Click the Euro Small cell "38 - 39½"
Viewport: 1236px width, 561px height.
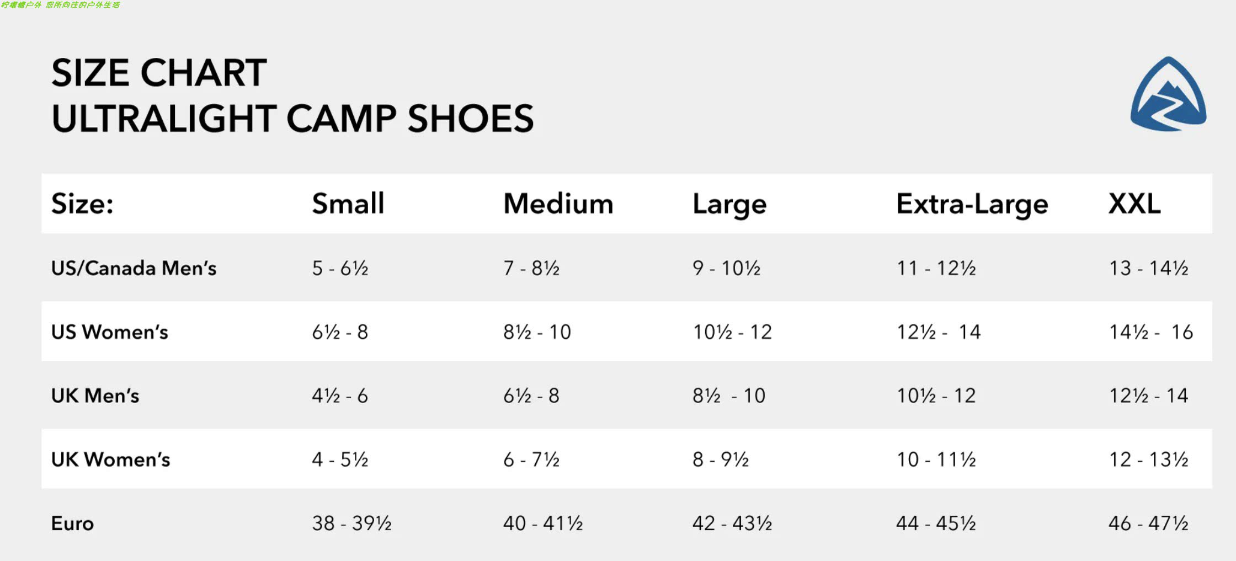(351, 523)
